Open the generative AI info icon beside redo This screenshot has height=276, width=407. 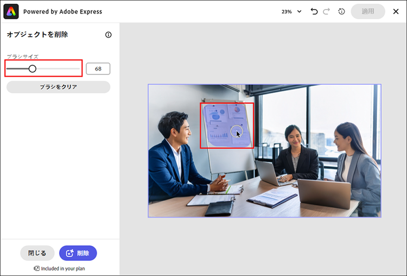coord(341,11)
